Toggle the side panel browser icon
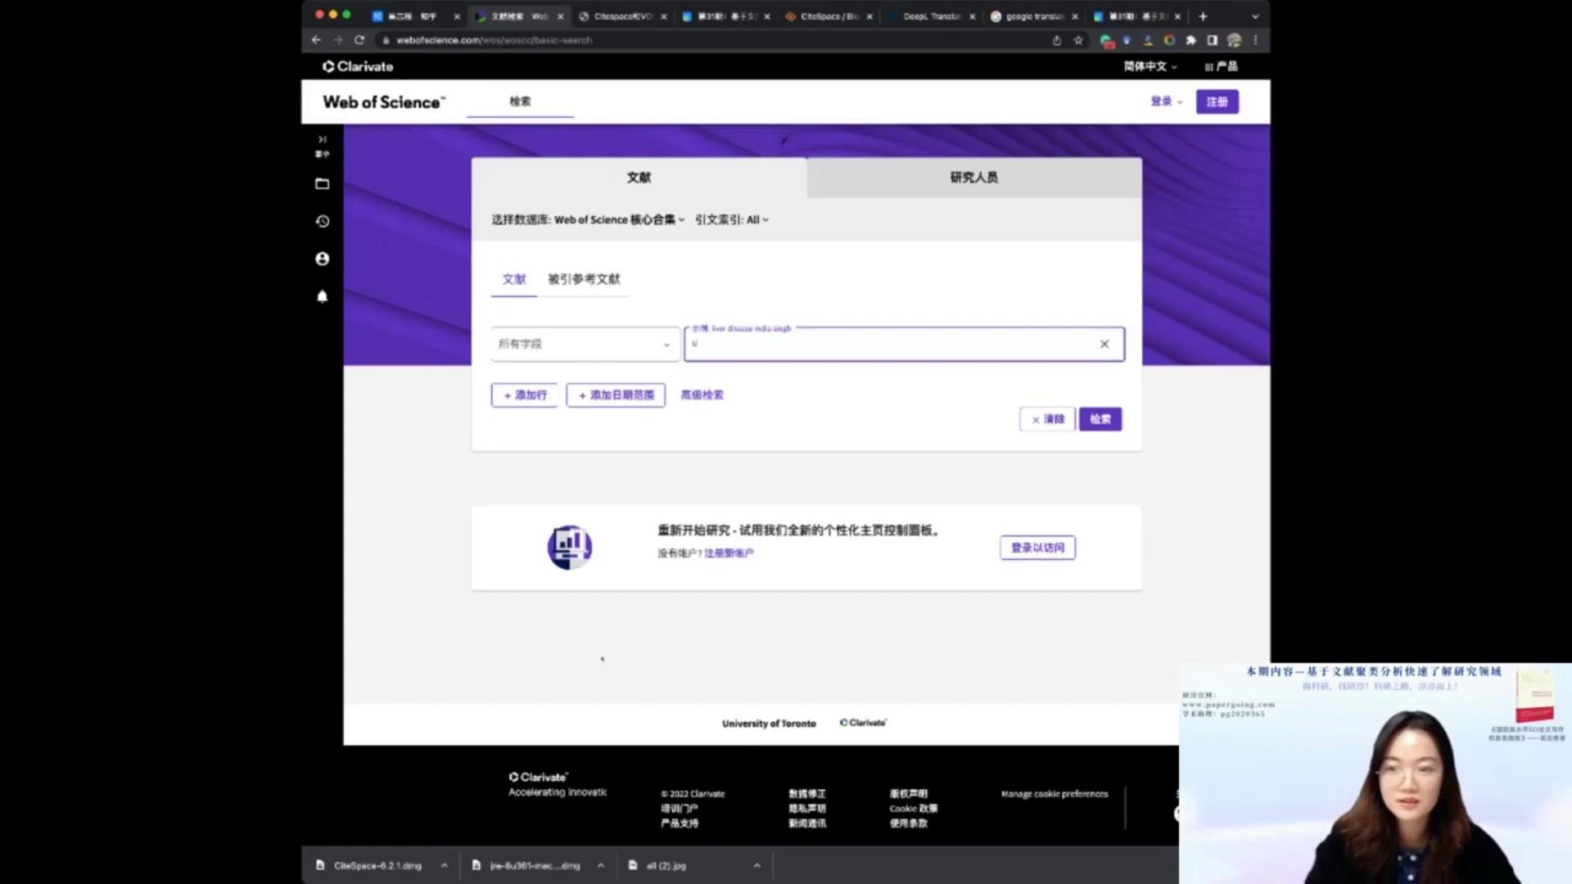1572x884 pixels. click(1213, 40)
